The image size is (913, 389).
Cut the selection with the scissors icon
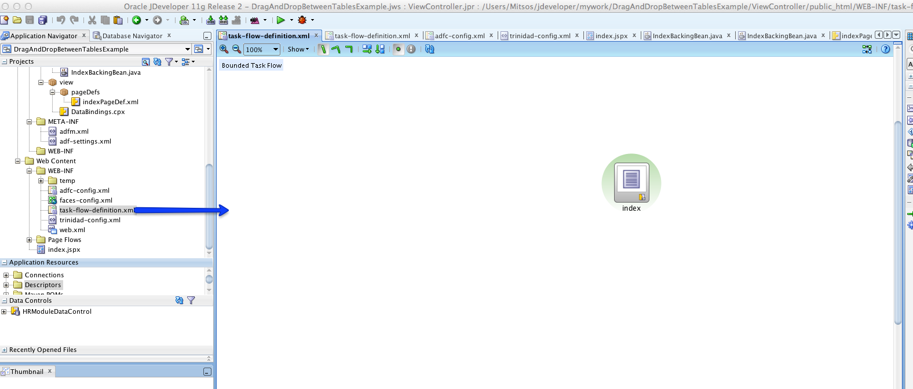point(92,20)
